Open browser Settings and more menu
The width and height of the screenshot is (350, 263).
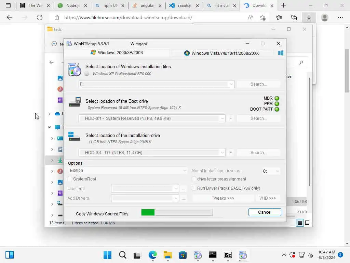pyautogui.click(x=340, y=17)
